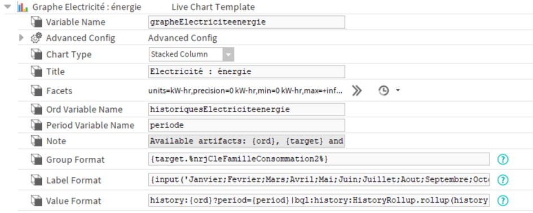This screenshot has width=533, height=213.
Task: Open the Stacked Column chart type dropdown
Action: click(x=191, y=54)
